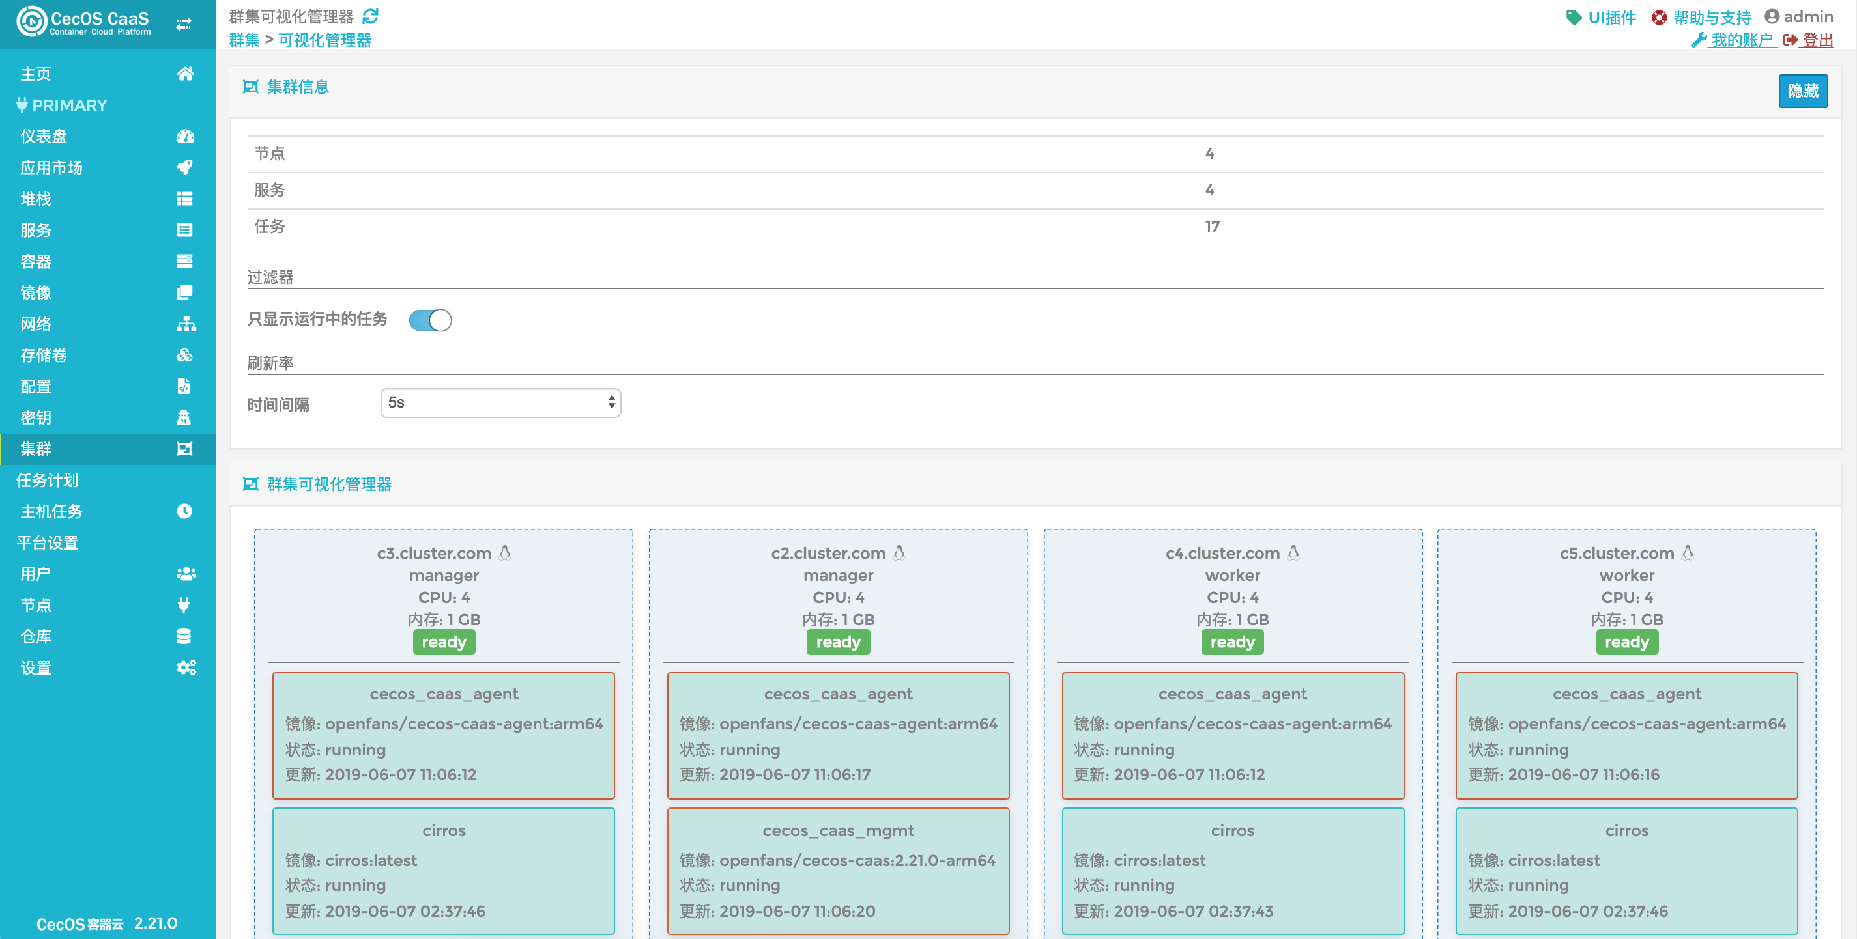Click the storage volumes icon for 存储卷
The width and height of the screenshot is (1857, 939).
[184, 354]
